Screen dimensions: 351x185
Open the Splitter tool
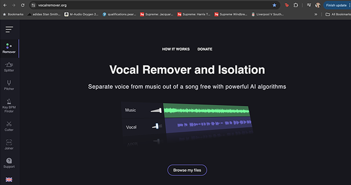point(9,67)
